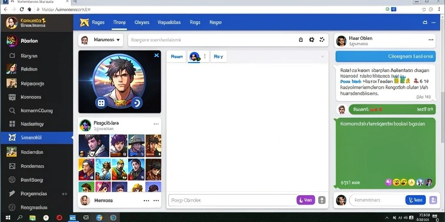Image resolution: width=445 pixels, height=222 pixels.
Task: Click the Windows Start button
Action: tap(8, 218)
